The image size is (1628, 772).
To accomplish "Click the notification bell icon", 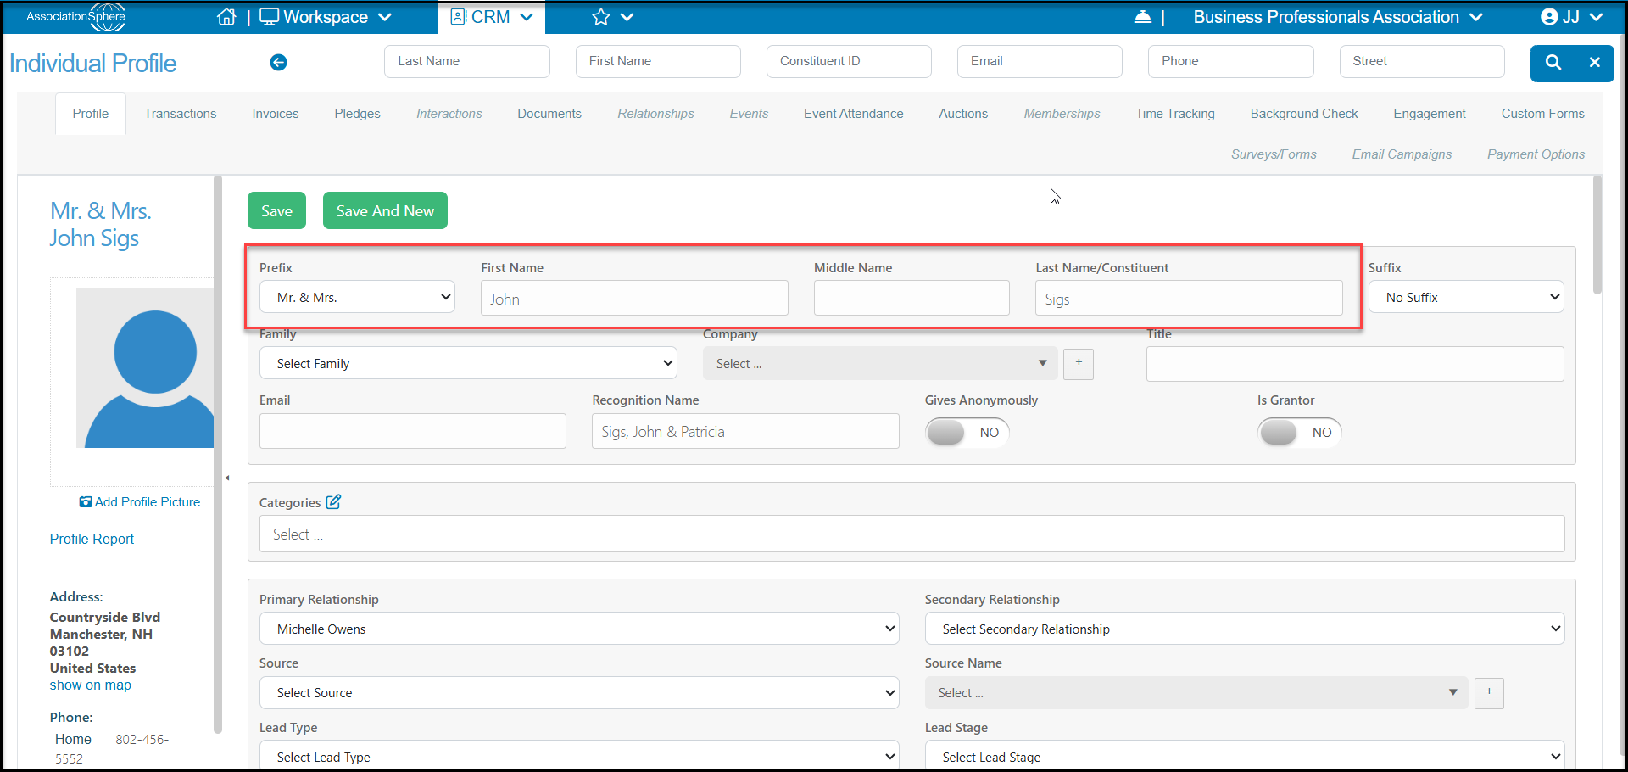I will point(1142,17).
